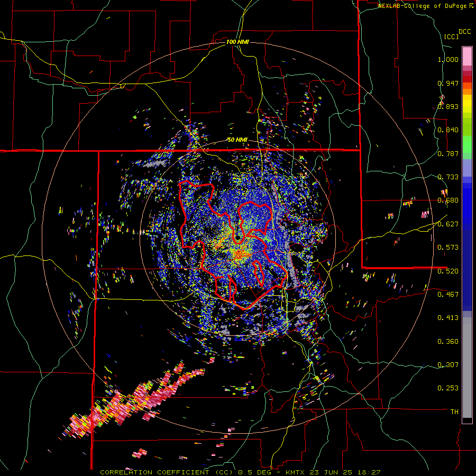Select the 0.573 scale value
The height and width of the screenshot is (476, 476).
pyautogui.click(x=448, y=248)
